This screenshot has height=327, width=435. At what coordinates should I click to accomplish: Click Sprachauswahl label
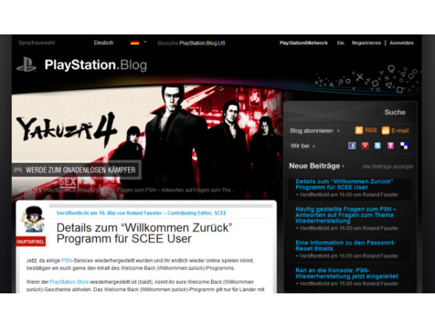pos(37,43)
